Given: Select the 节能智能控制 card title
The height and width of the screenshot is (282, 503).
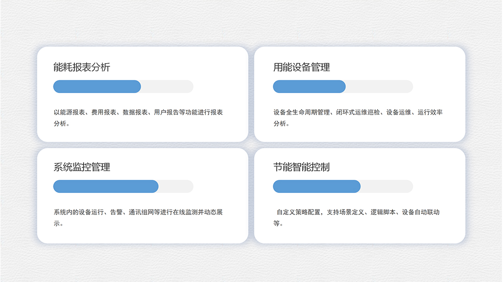Looking at the screenshot, I should click(x=302, y=167).
